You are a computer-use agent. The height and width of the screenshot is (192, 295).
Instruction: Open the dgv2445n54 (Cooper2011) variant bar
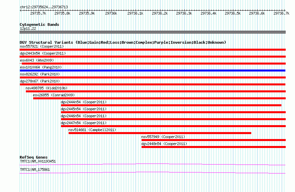point(173,112)
